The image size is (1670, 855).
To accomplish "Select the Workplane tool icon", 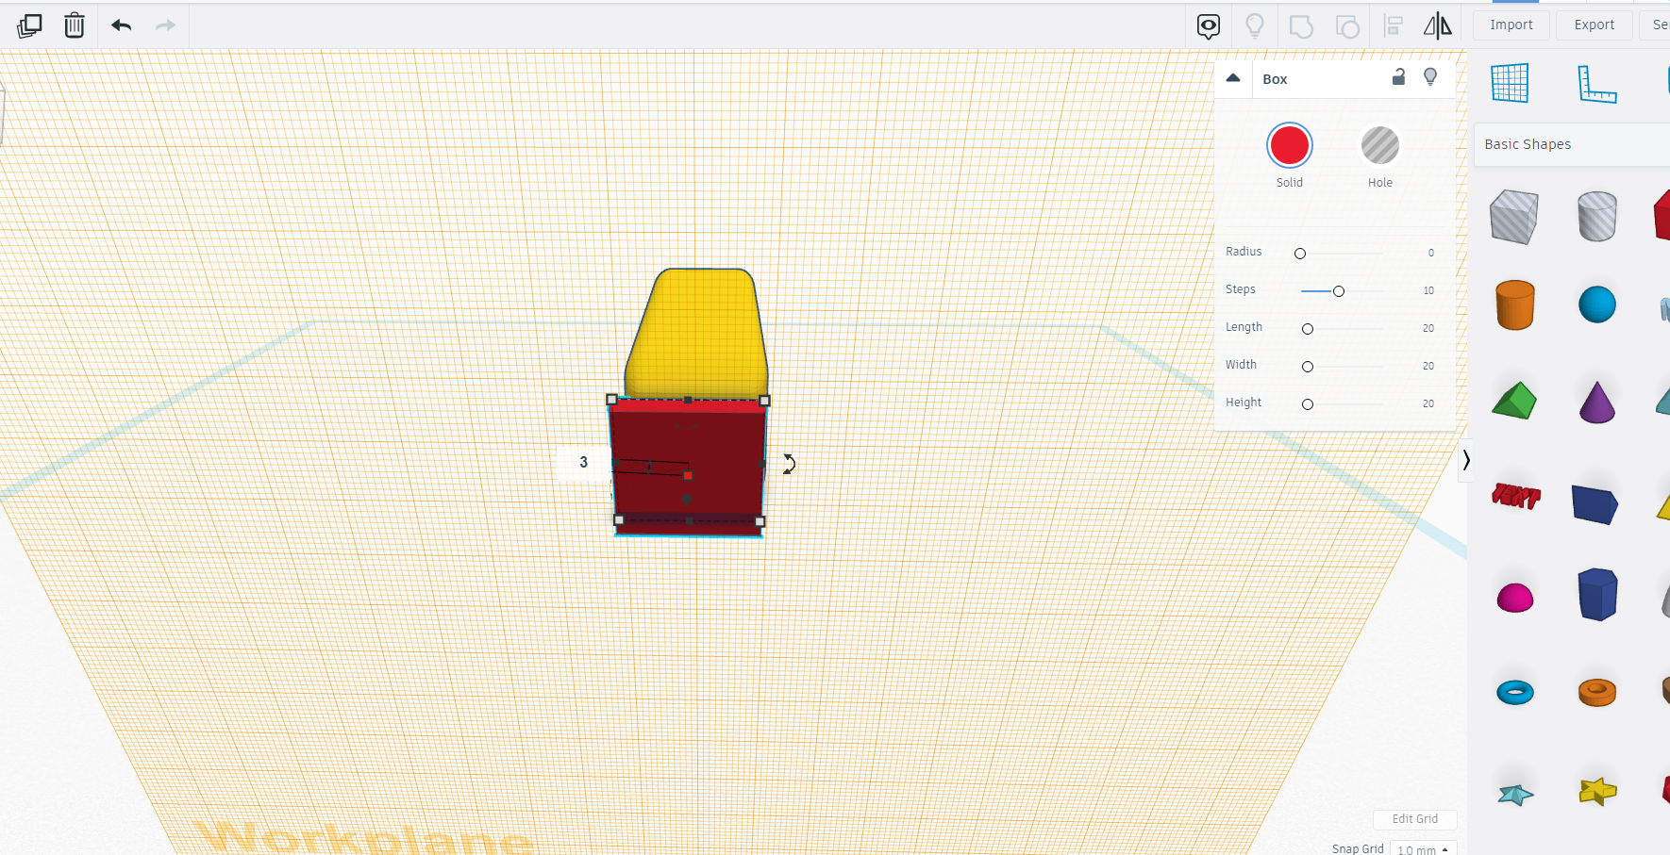I will tap(1510, 83).
